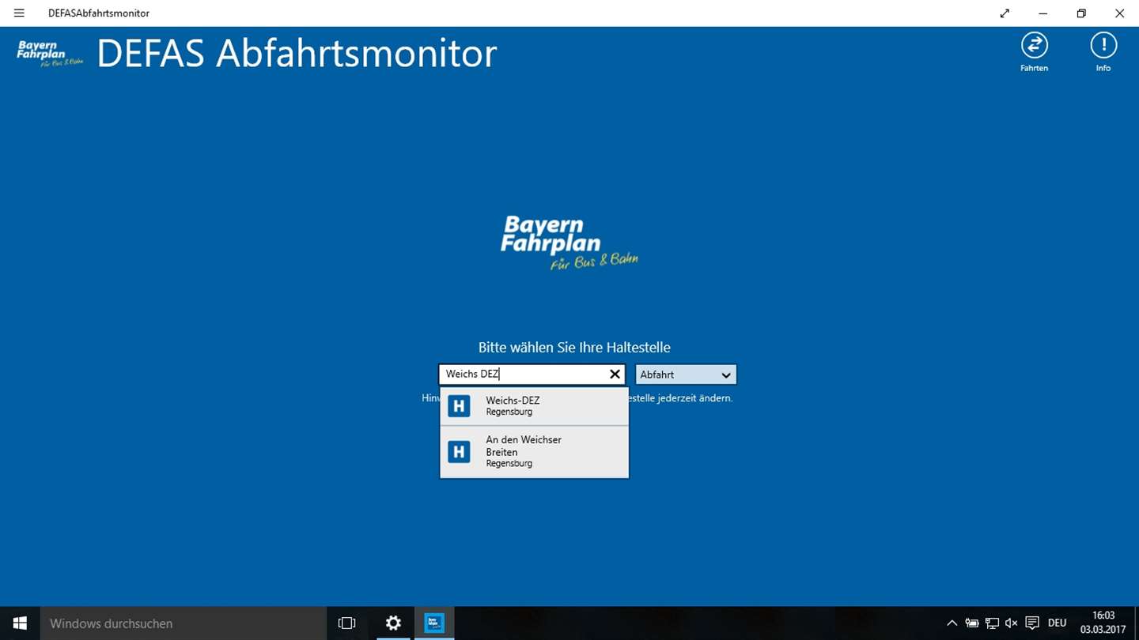Viewport: 1139px width, 640px height.
Task: Open the Fahrten trips view
Action: (1034, 52)
